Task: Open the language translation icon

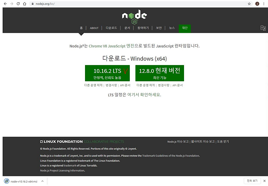Action: tap(263, 28)
